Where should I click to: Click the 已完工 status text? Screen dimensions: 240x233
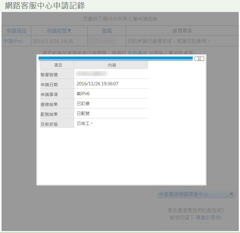click(x=85, y=123)
